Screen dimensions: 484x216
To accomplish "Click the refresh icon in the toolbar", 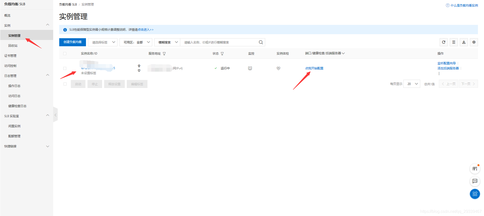I will point(444,42).
